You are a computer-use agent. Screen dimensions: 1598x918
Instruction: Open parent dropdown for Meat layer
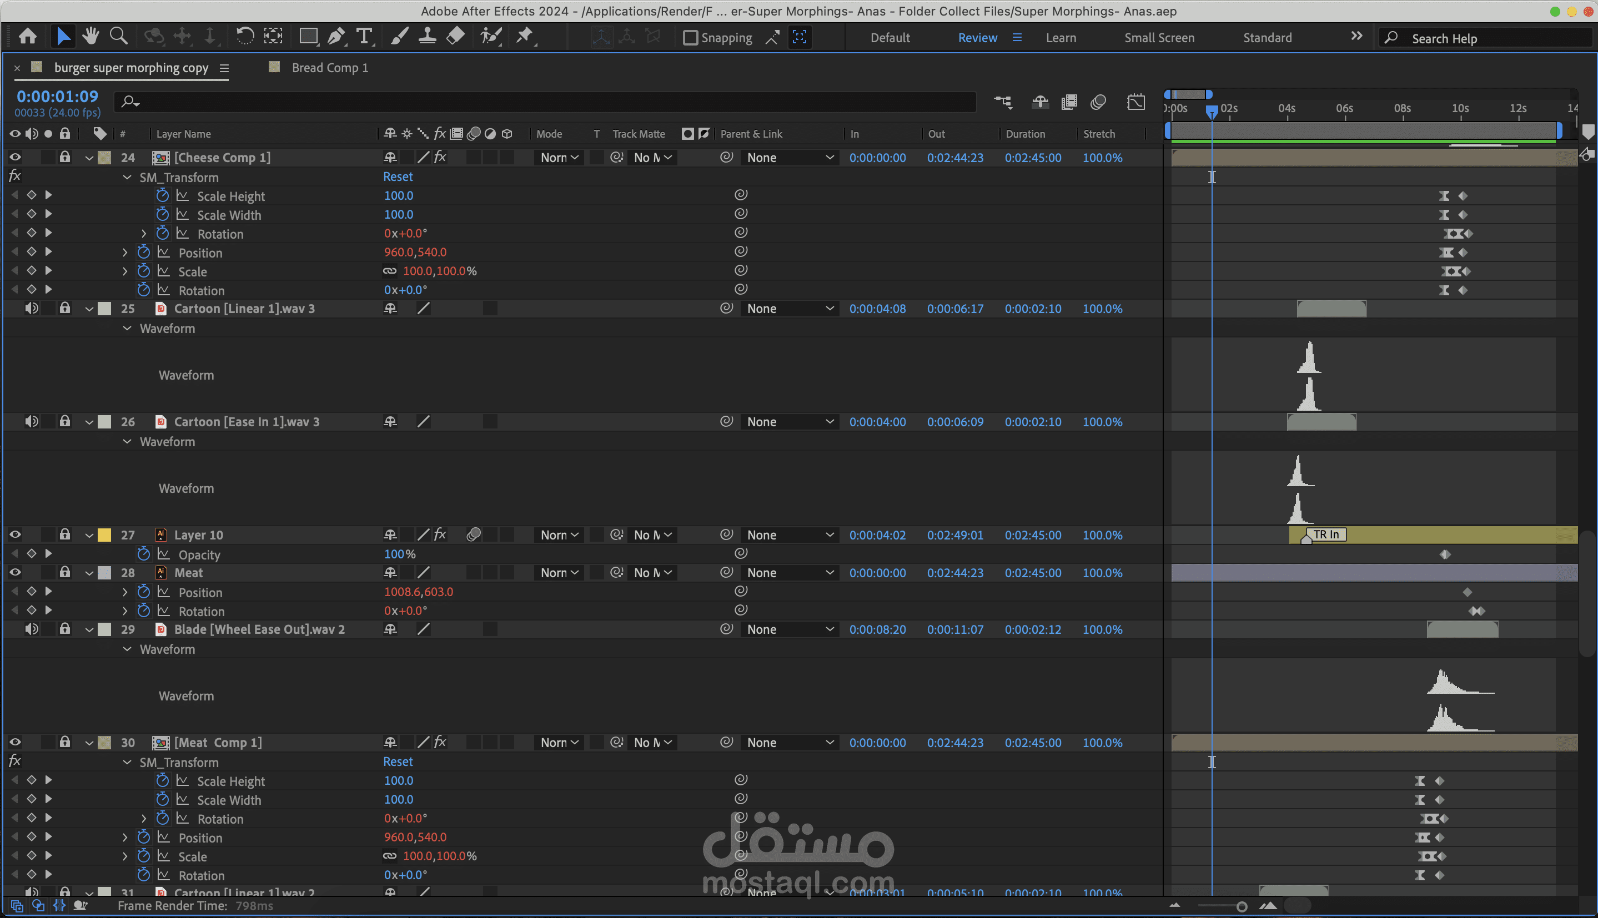[790, 572]
